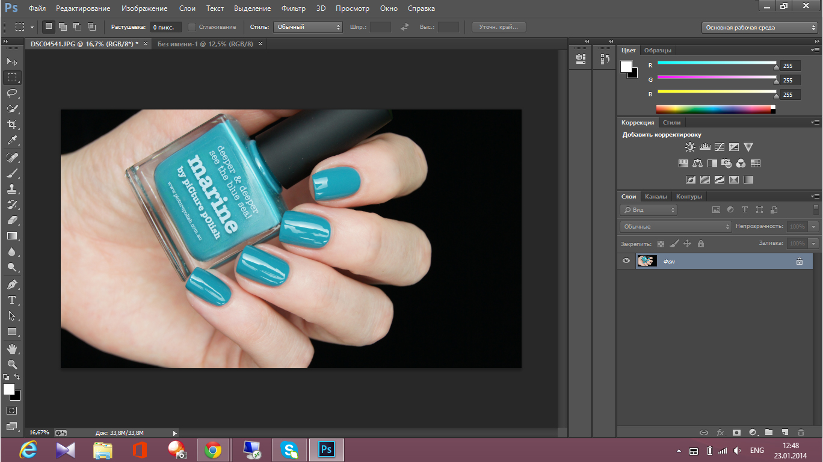Image resolution: width=823 pixels, height=462 pixels.
Task: Open the layer filter type Вид dropdown
Action: pos(649,210)
